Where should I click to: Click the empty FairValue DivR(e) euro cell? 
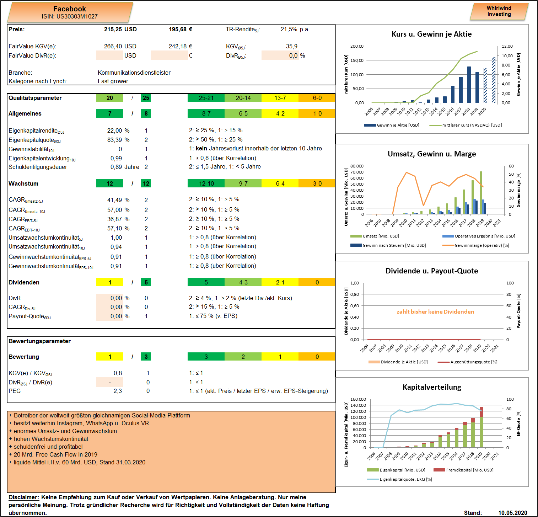[x=169, y=55]
